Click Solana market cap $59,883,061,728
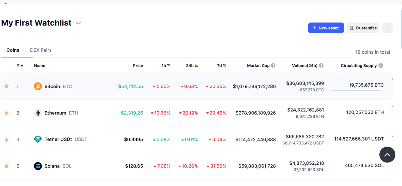The height and width of the screenshot is (186, 402). point(257,166)
